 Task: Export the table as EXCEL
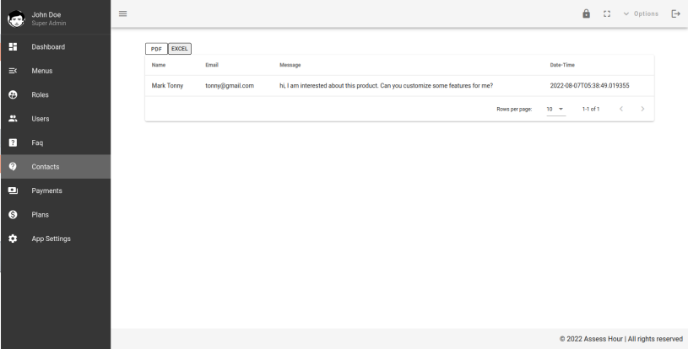pos(180,48)
